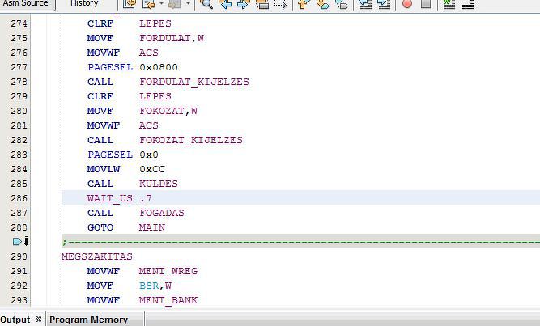Click line number 290 in gutter
The height and width of the screenshot is (326, 540).
click(x=19, y=256)
